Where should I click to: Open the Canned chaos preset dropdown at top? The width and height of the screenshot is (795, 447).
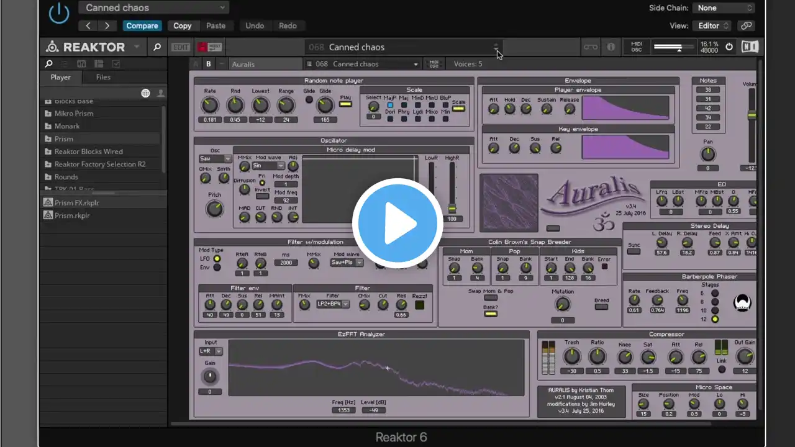tap(153, 7)
